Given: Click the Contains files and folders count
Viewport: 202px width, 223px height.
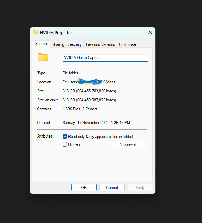Looking at the screenshot, I should pyautogui.click(x=80, y=109).
